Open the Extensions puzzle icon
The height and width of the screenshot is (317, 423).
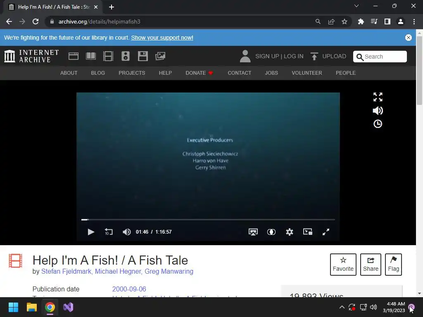(x=361, y=21)
